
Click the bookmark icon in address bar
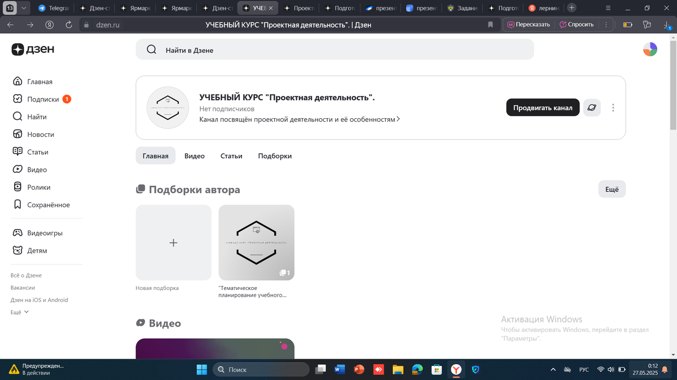(490, 25)
